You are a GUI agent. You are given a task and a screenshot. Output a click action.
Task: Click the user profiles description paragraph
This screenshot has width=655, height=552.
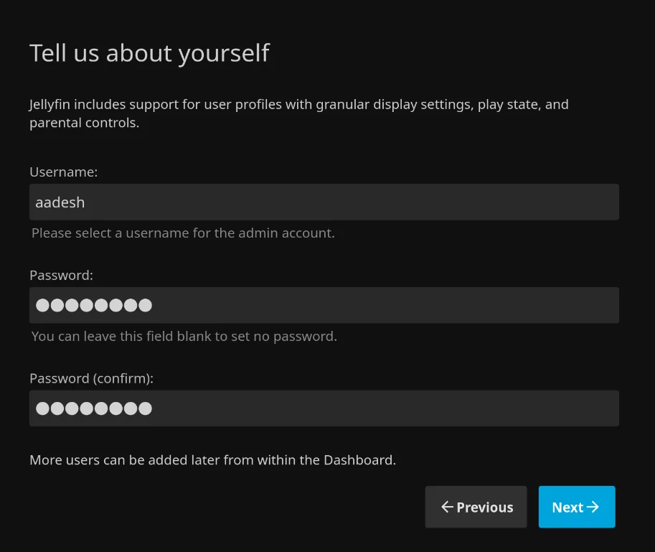[x=298, y=113]
